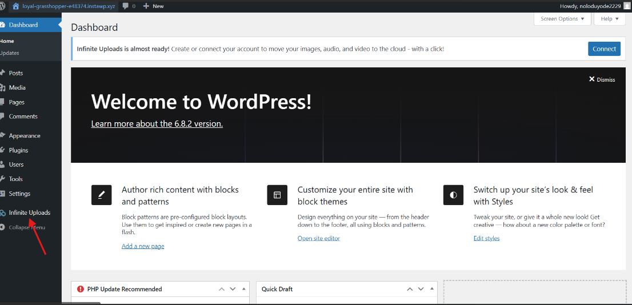The height and width of the screenshot is (305, 632).
Task: Open the Help dropdown tab
Action: (x=609, y=19)
